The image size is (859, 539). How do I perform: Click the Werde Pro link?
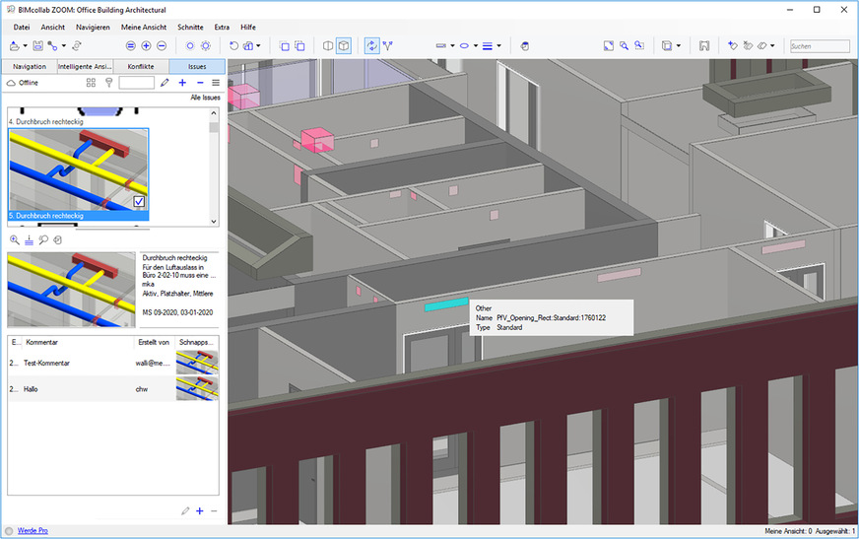[x=33, y=531]
